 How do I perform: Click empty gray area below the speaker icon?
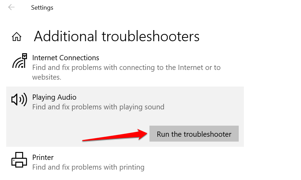[19, 128]
